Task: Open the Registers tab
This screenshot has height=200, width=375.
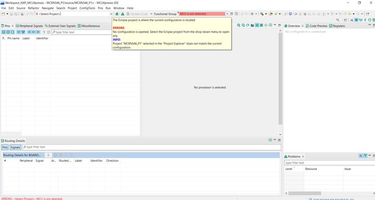Action: coord(337,26)
